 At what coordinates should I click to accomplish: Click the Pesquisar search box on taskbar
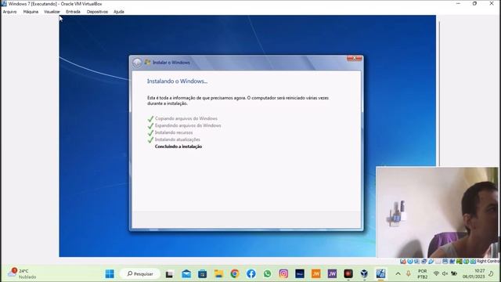[x=140, y=273]
